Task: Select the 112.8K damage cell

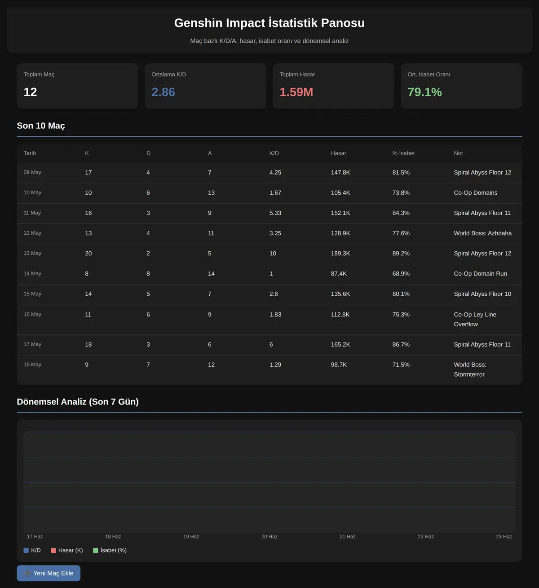Action: 340,315
